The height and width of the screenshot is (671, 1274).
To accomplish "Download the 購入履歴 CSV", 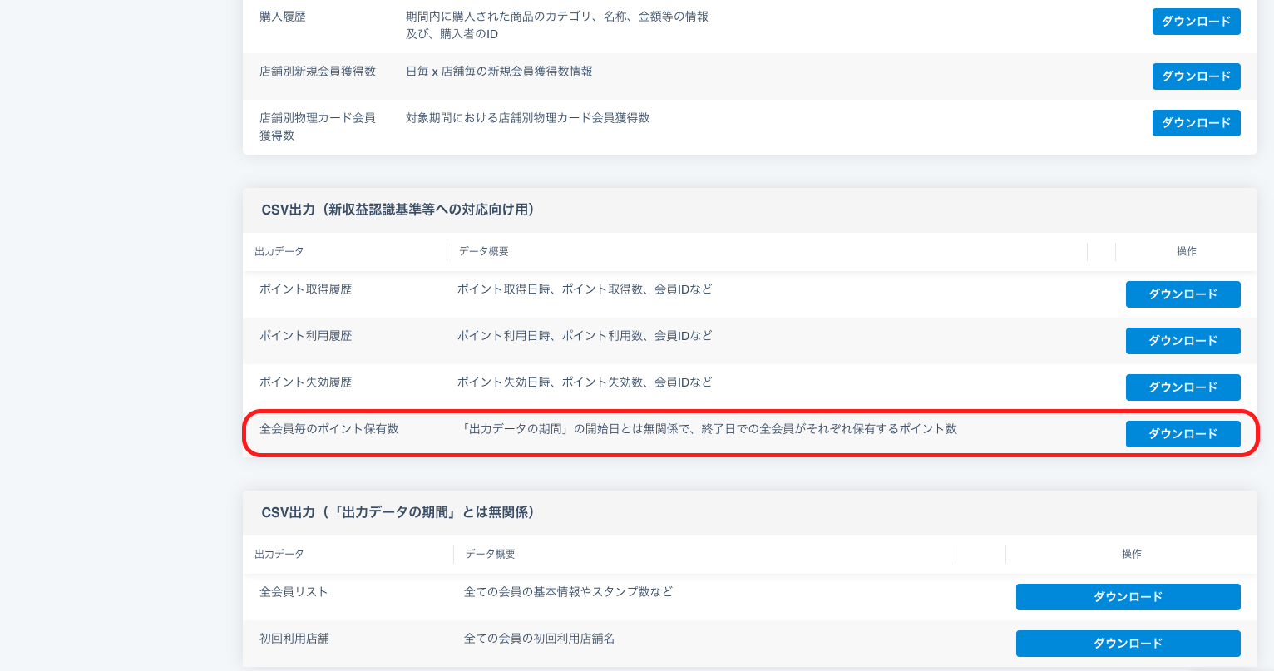I will [1196, 22].
